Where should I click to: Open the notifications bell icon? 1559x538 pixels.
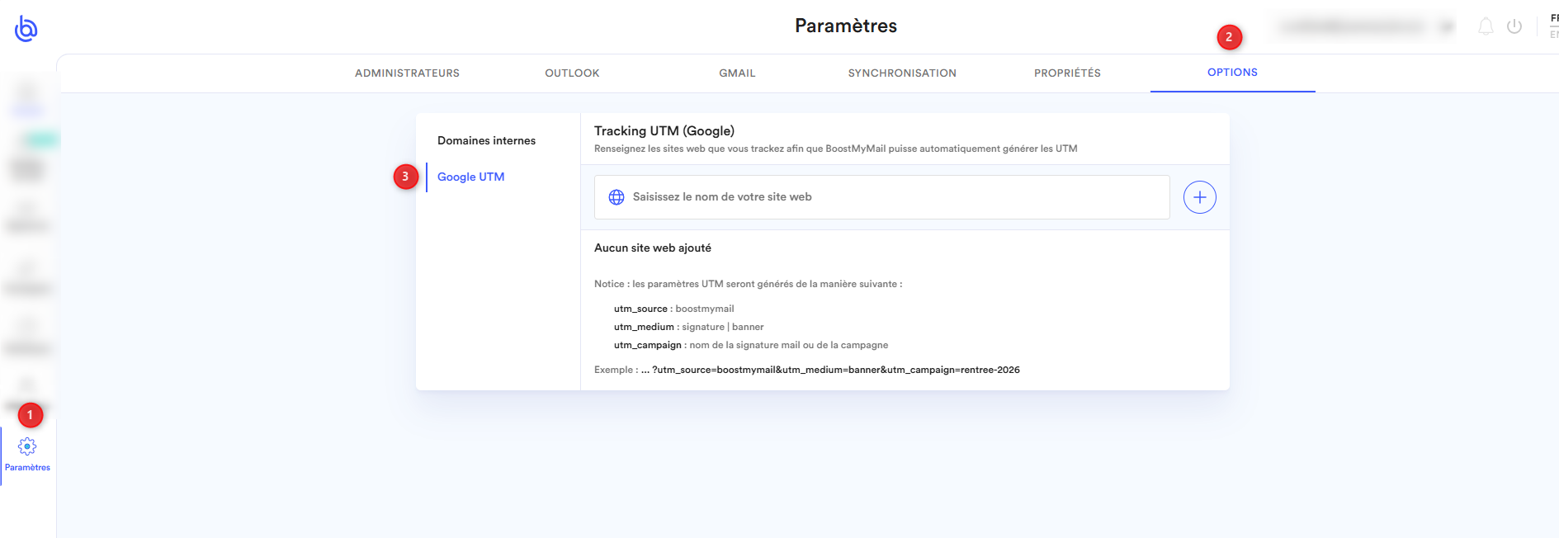point(1486,26)
